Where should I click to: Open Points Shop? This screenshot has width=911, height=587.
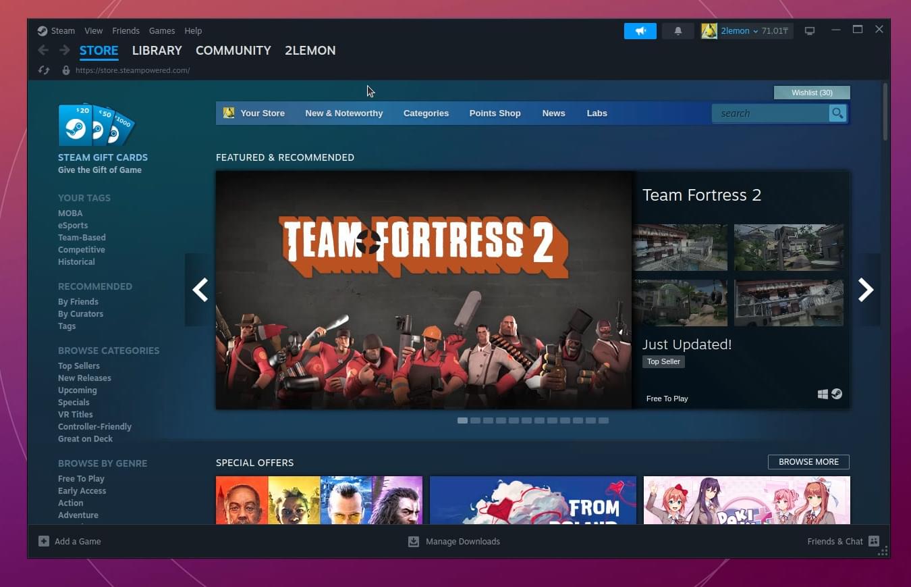[x=495, y=113]
